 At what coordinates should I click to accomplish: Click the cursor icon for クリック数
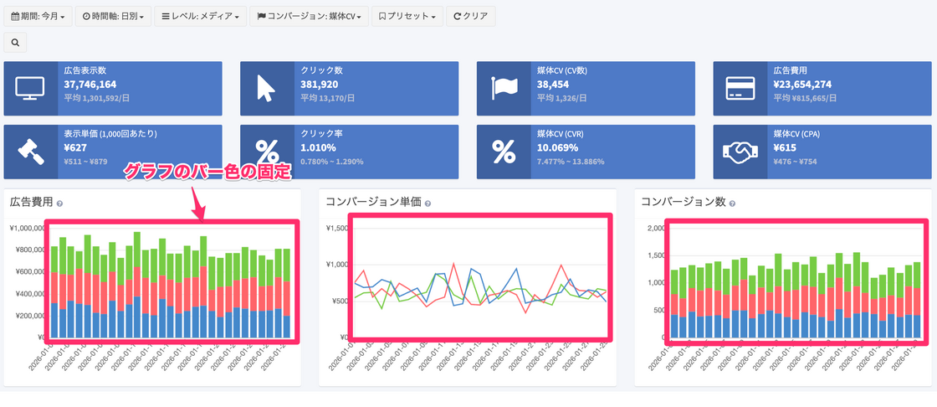click(x=266, y=88)
